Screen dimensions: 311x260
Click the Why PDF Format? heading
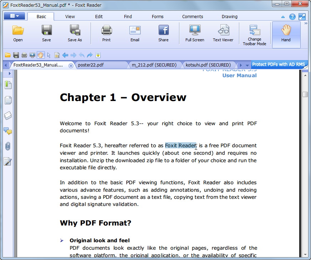click(95, 223)
